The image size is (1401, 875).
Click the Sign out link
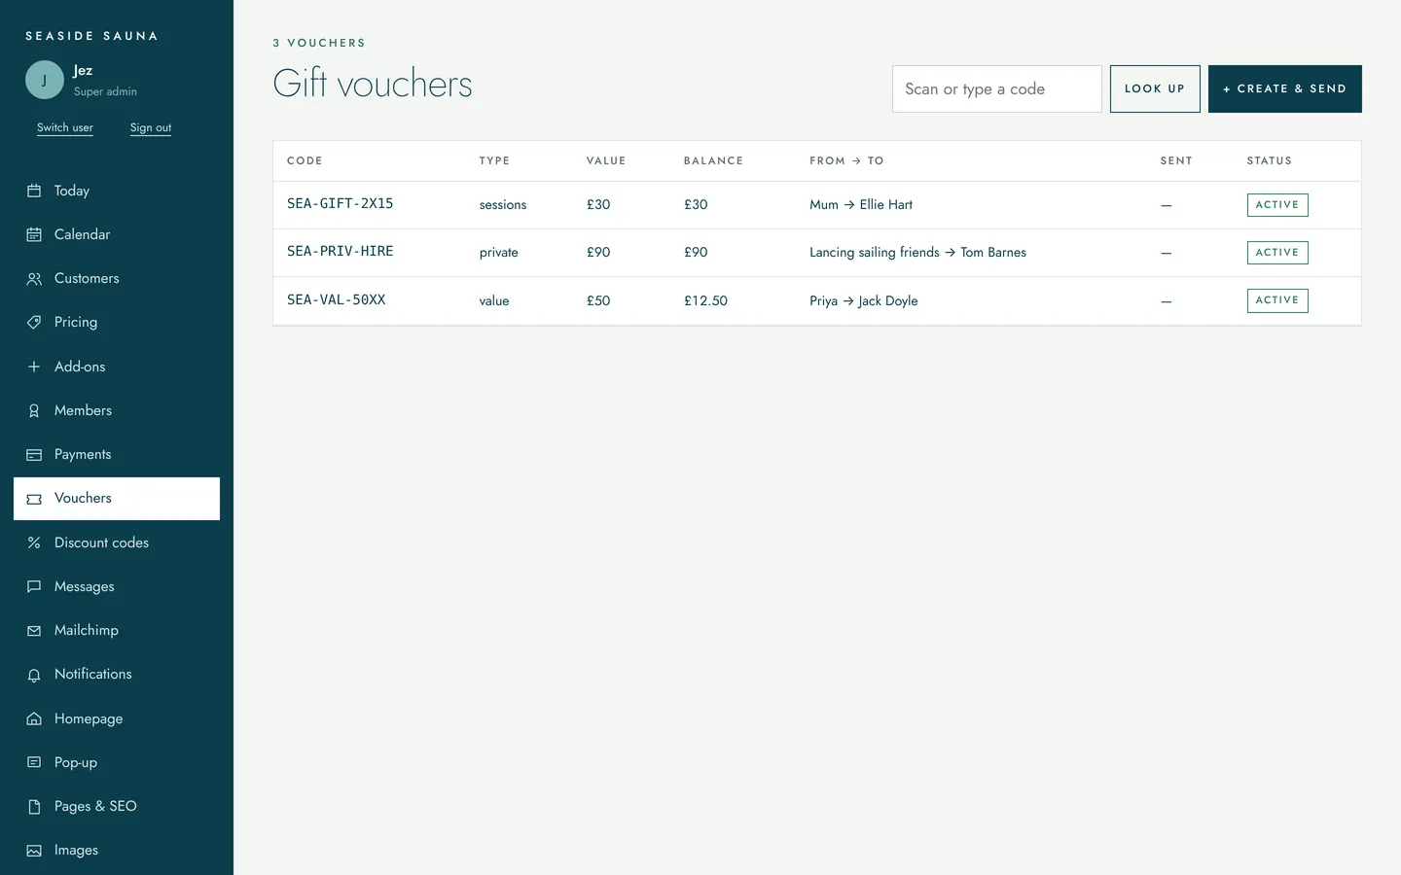click(151, 127)
